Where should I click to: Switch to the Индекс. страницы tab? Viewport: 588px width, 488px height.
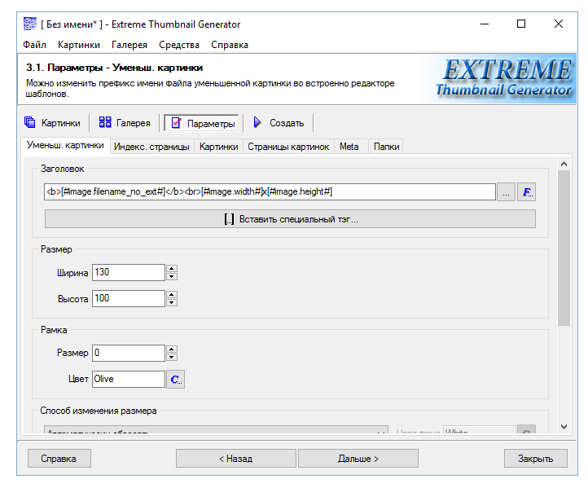[x=151, y=147]
